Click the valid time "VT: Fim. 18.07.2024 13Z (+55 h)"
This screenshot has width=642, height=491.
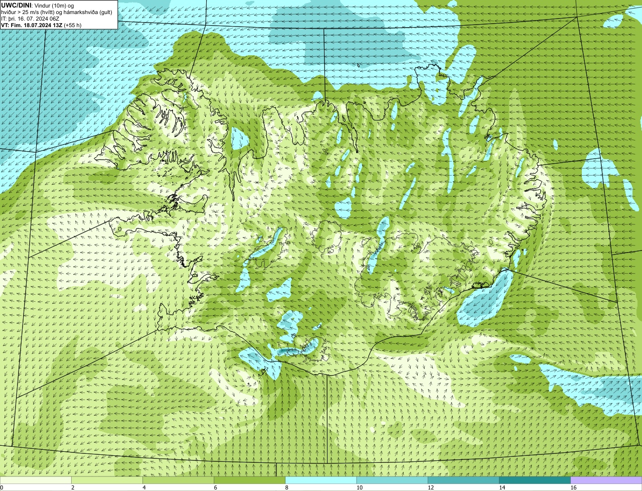41,25
